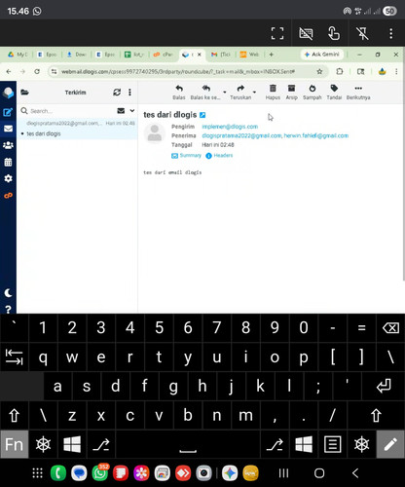
Task: Tap the pencil edit key on keyboard
Action: click(x=390, y=444)
